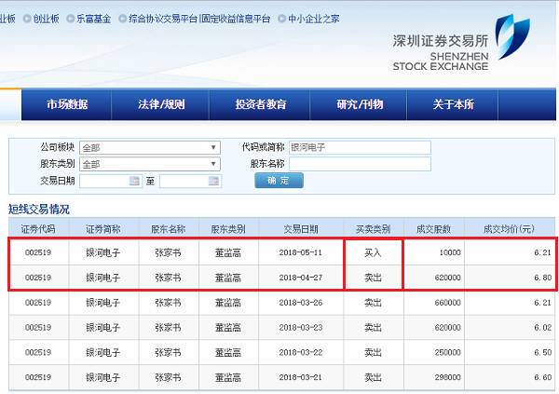Click average price 6.80
The height and width of the screenshot is (394, 559).
coord(542,278)
